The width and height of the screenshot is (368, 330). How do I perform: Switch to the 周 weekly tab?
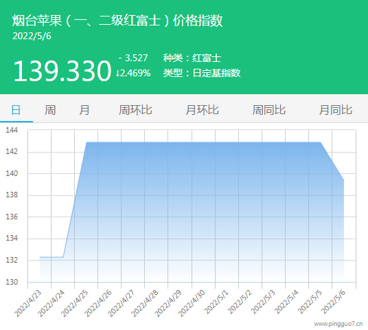click(x=50, y=110)
